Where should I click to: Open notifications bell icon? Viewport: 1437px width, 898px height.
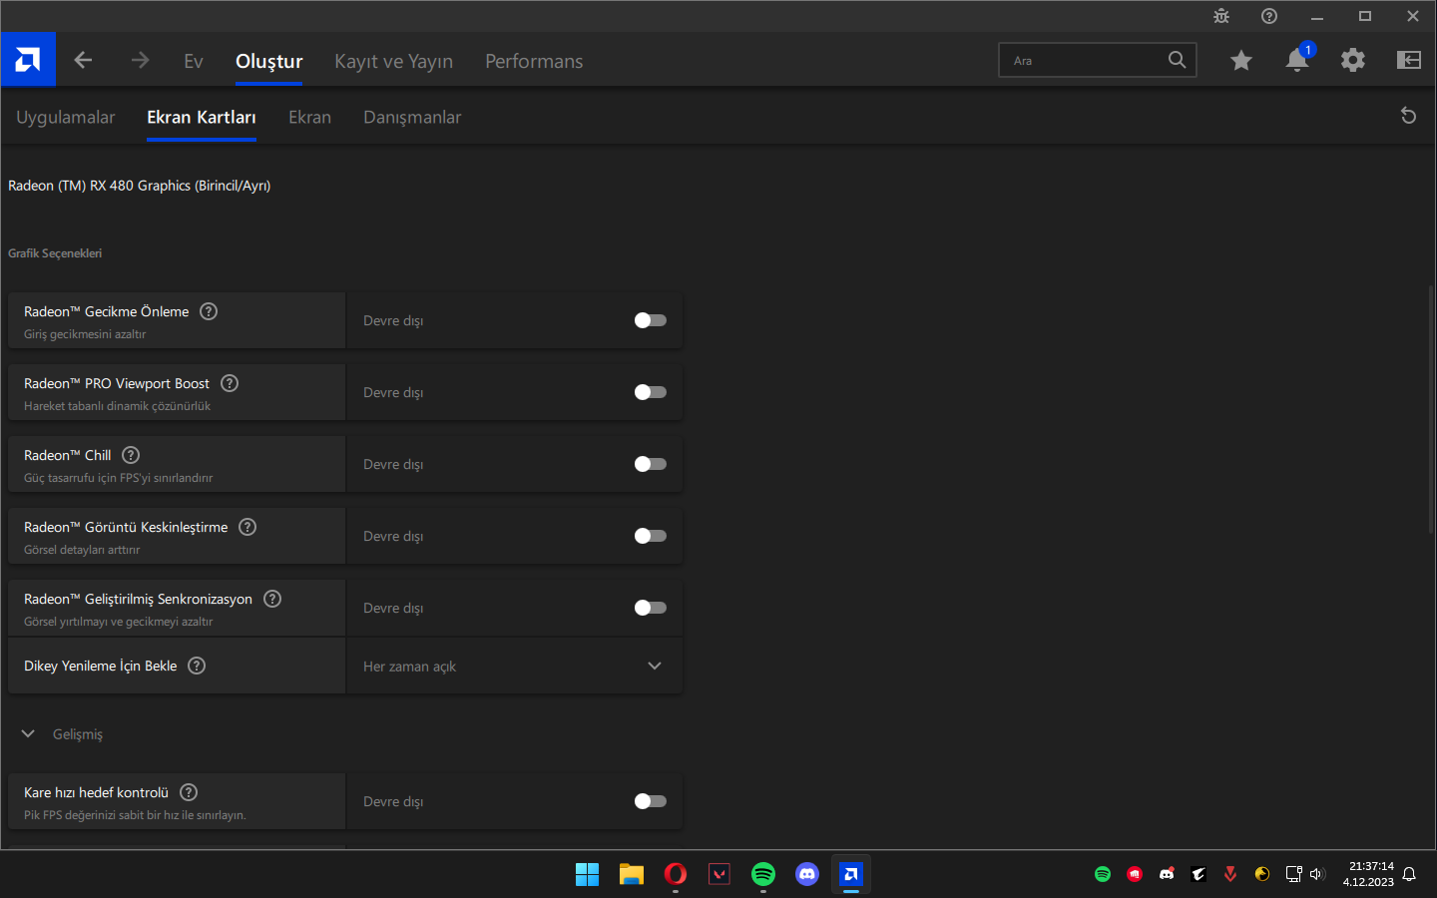(1297, 60)
